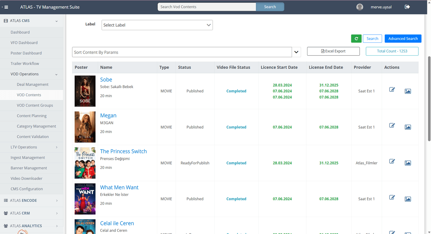Screen dimensions: 431x234
Task: Click the Advanced Search button
Action: click(403, 38)
